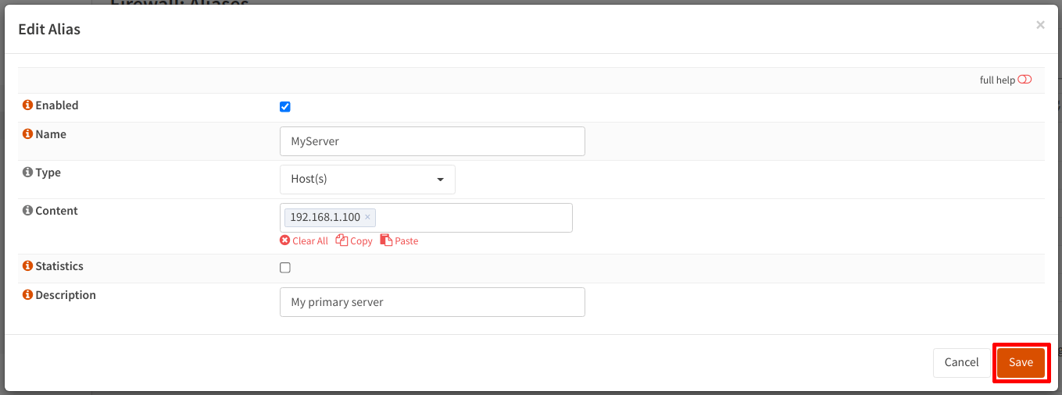Copy the alias content list

click(354, 241)
